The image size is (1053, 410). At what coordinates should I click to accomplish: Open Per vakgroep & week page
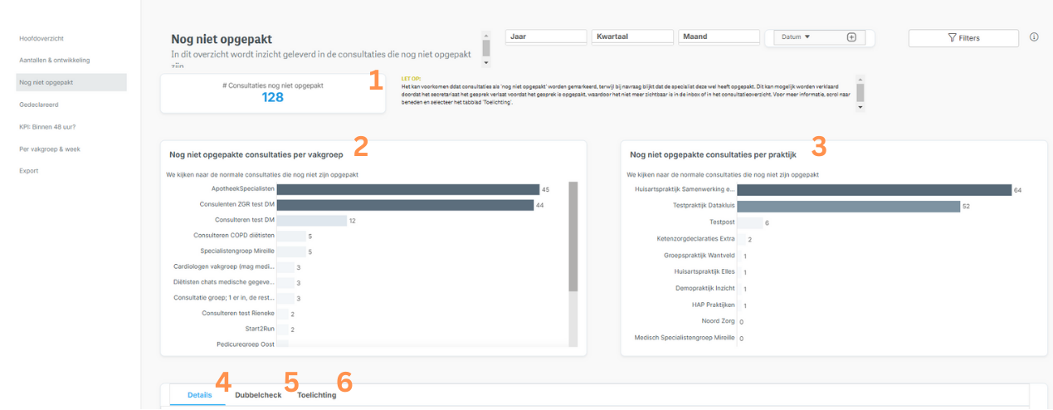tap(50, 149)
